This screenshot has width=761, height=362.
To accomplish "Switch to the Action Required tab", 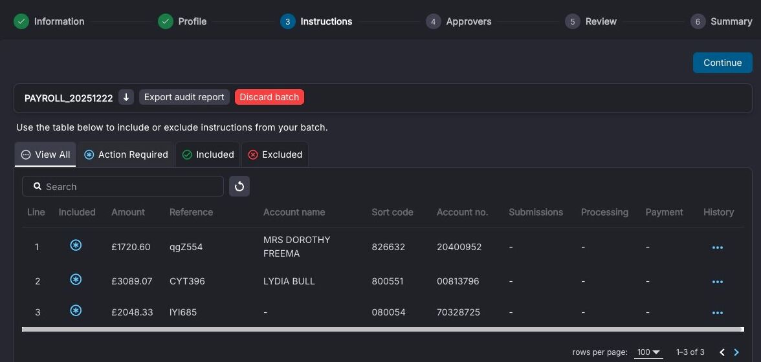I will tap(126, 154).
